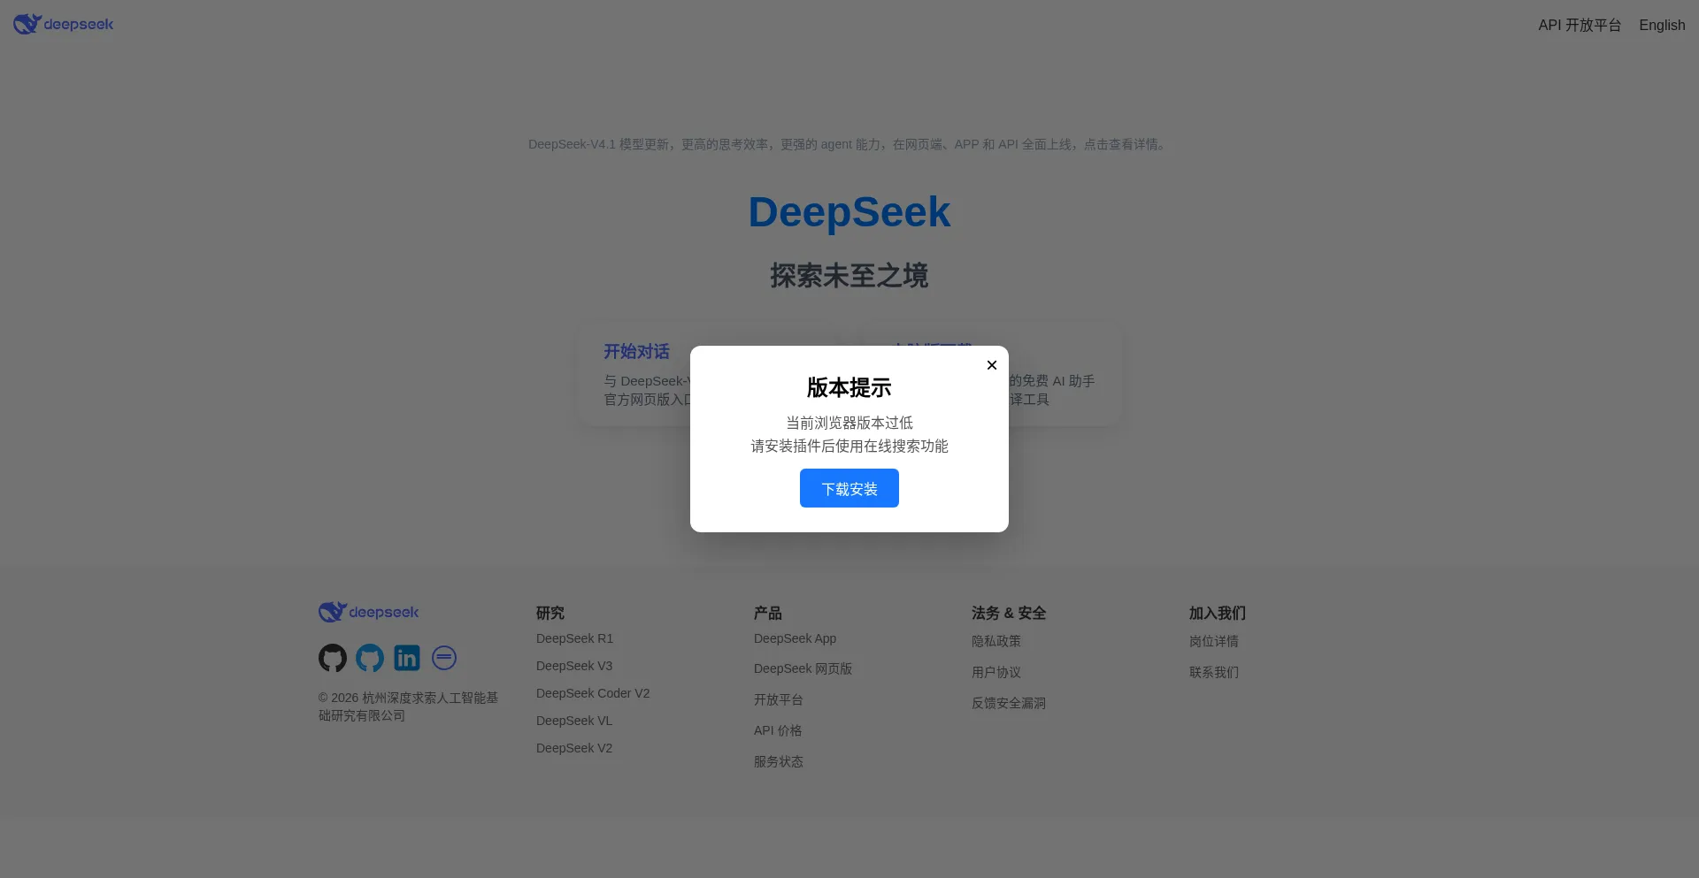Click the © 2026 杭州深度求索 copyright text
1699x878 pixels.
408,706
